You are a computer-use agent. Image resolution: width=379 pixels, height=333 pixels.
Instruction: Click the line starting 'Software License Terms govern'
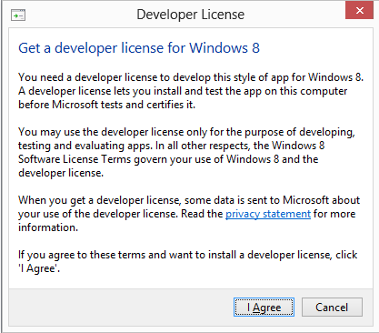[168, 159]
